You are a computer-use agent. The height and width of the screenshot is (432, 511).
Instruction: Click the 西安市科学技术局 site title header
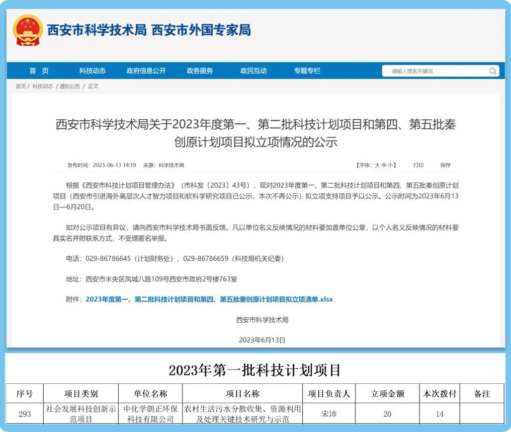pyautogui.click(x=96, y=30)
